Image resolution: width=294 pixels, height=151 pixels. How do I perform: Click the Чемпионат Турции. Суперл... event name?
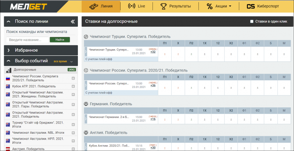tap(109, 50)
